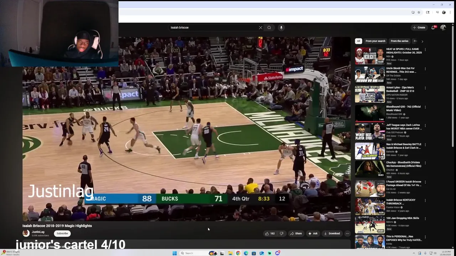Open options for Amani Lyles video
Viewport: 456px width, 256px height.
[425, 88]
